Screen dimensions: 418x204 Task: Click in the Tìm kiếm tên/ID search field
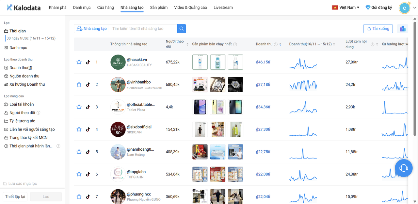[x=143, y=29]
